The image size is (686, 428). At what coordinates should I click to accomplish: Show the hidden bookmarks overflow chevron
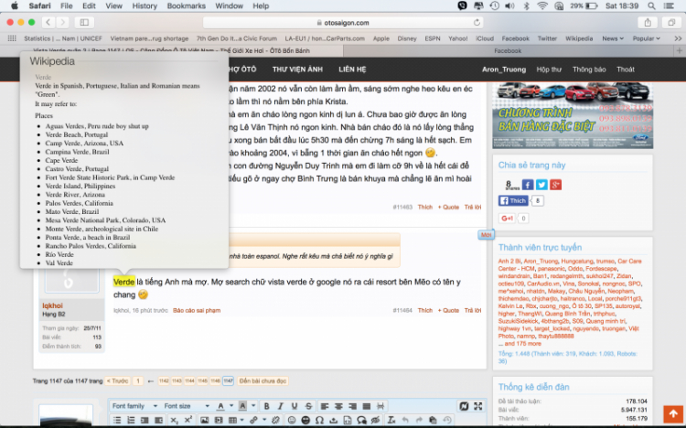[678, 38]
